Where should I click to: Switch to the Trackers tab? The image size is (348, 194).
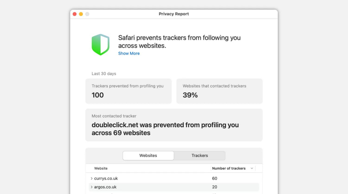(200, 155)
